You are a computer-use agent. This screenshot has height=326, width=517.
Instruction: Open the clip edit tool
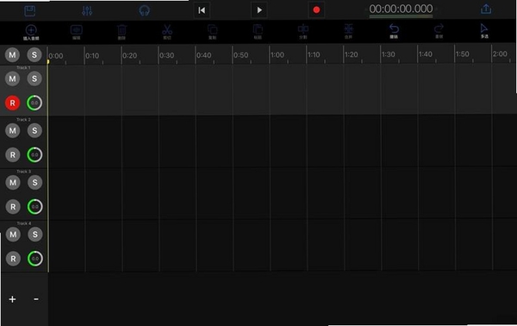tap(77, 32)
